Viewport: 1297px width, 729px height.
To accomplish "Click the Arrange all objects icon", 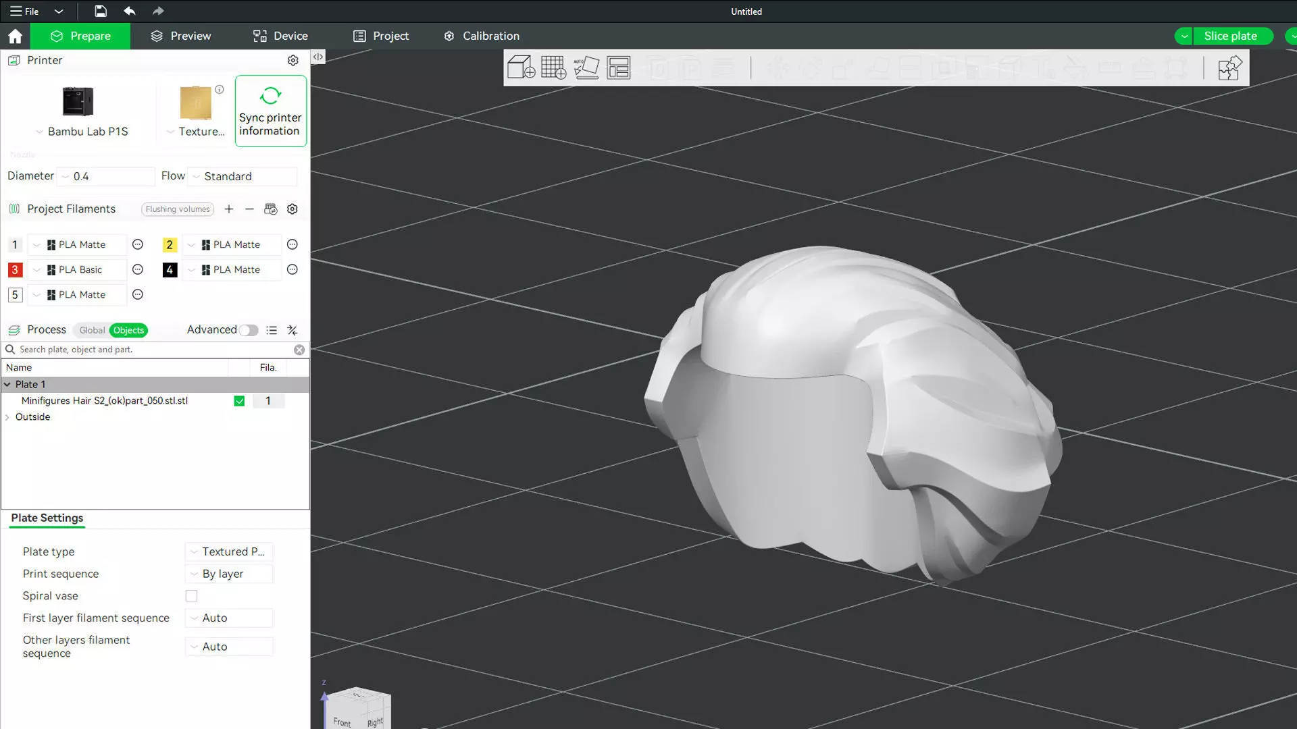I will point(618,67).
